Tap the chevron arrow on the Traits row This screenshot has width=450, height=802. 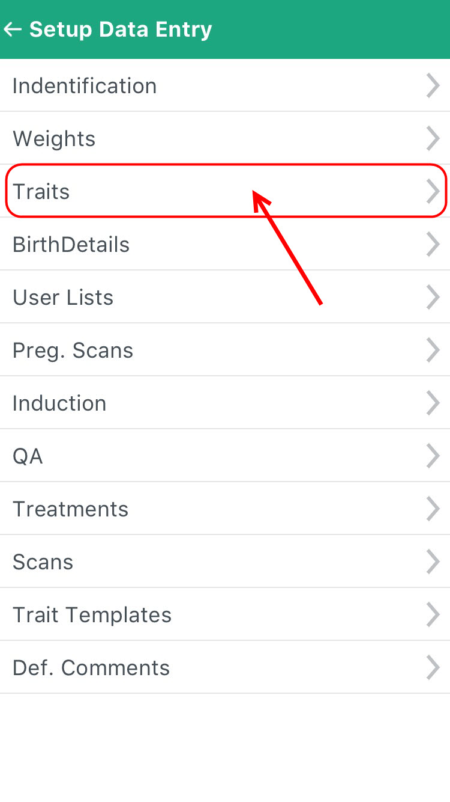click(x=433, y=191)
